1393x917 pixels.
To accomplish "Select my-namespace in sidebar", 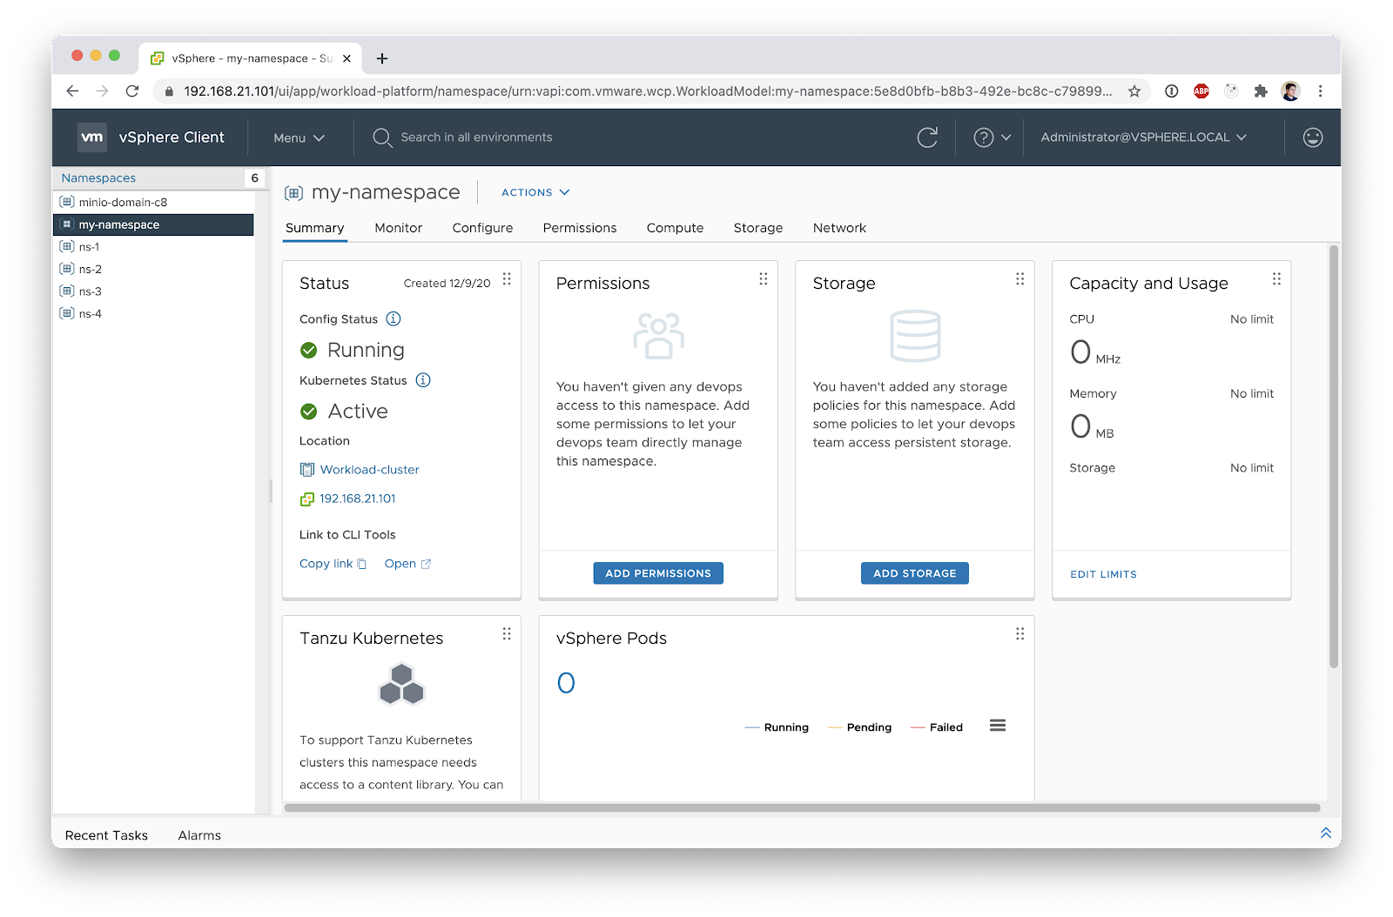I will click(153, 224).
